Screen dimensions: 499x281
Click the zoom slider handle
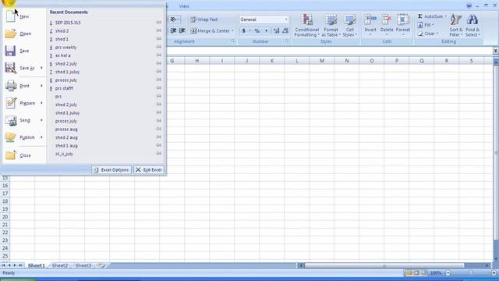tap(470, 272)
